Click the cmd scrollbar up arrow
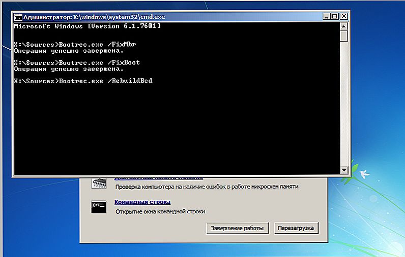Viewport: 405px width, 257px height. pyautogui.click(x=343, y=26)
